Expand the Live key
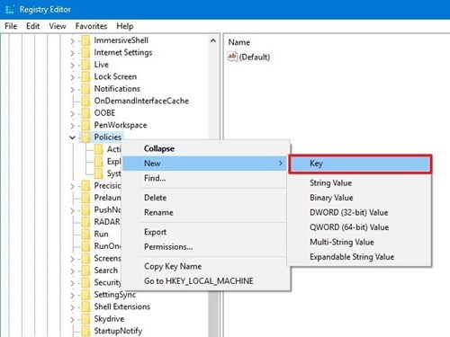The width and height of the screenshot is (450, 337). click(x=72, y=65)
